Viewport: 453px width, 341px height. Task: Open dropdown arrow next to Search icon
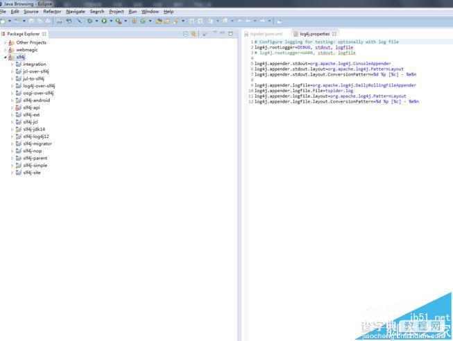click(x=183, y=21)
